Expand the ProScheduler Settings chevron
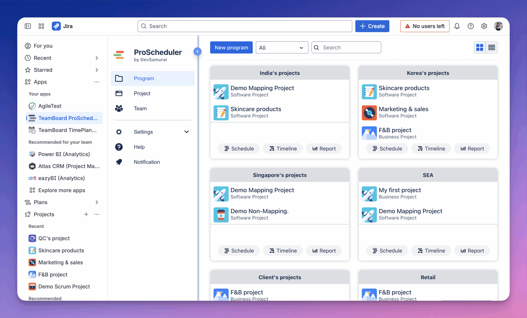This screenshot has height=318, width=527. click(x=187, y=132)
